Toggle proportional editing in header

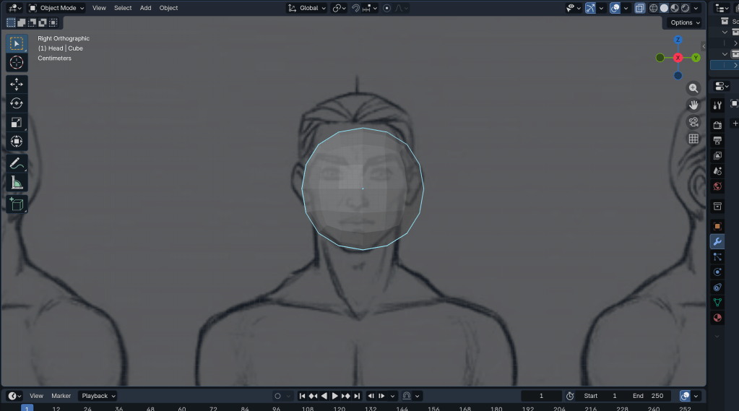[387, 8]
